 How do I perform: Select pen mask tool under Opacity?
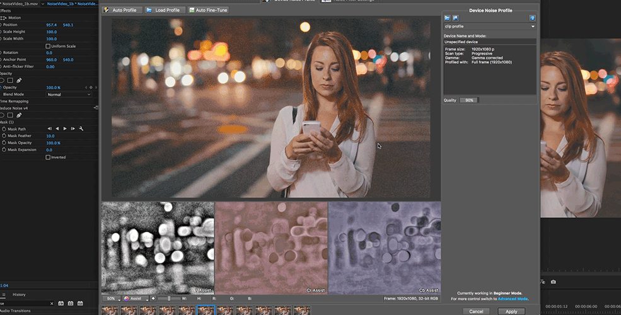pyautogui.click(x=19, y=81)
